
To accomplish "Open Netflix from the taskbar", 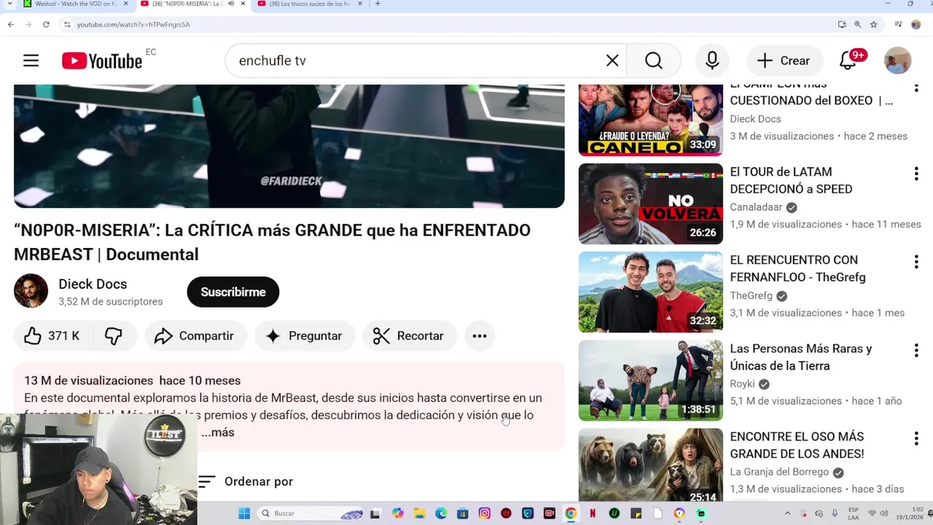I will click(593, 513).
